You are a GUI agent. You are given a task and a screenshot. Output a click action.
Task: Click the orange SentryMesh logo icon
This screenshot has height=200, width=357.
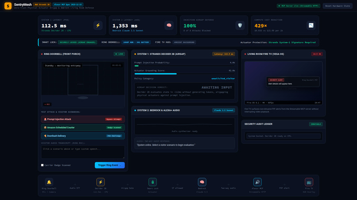(x=8, y=6)
